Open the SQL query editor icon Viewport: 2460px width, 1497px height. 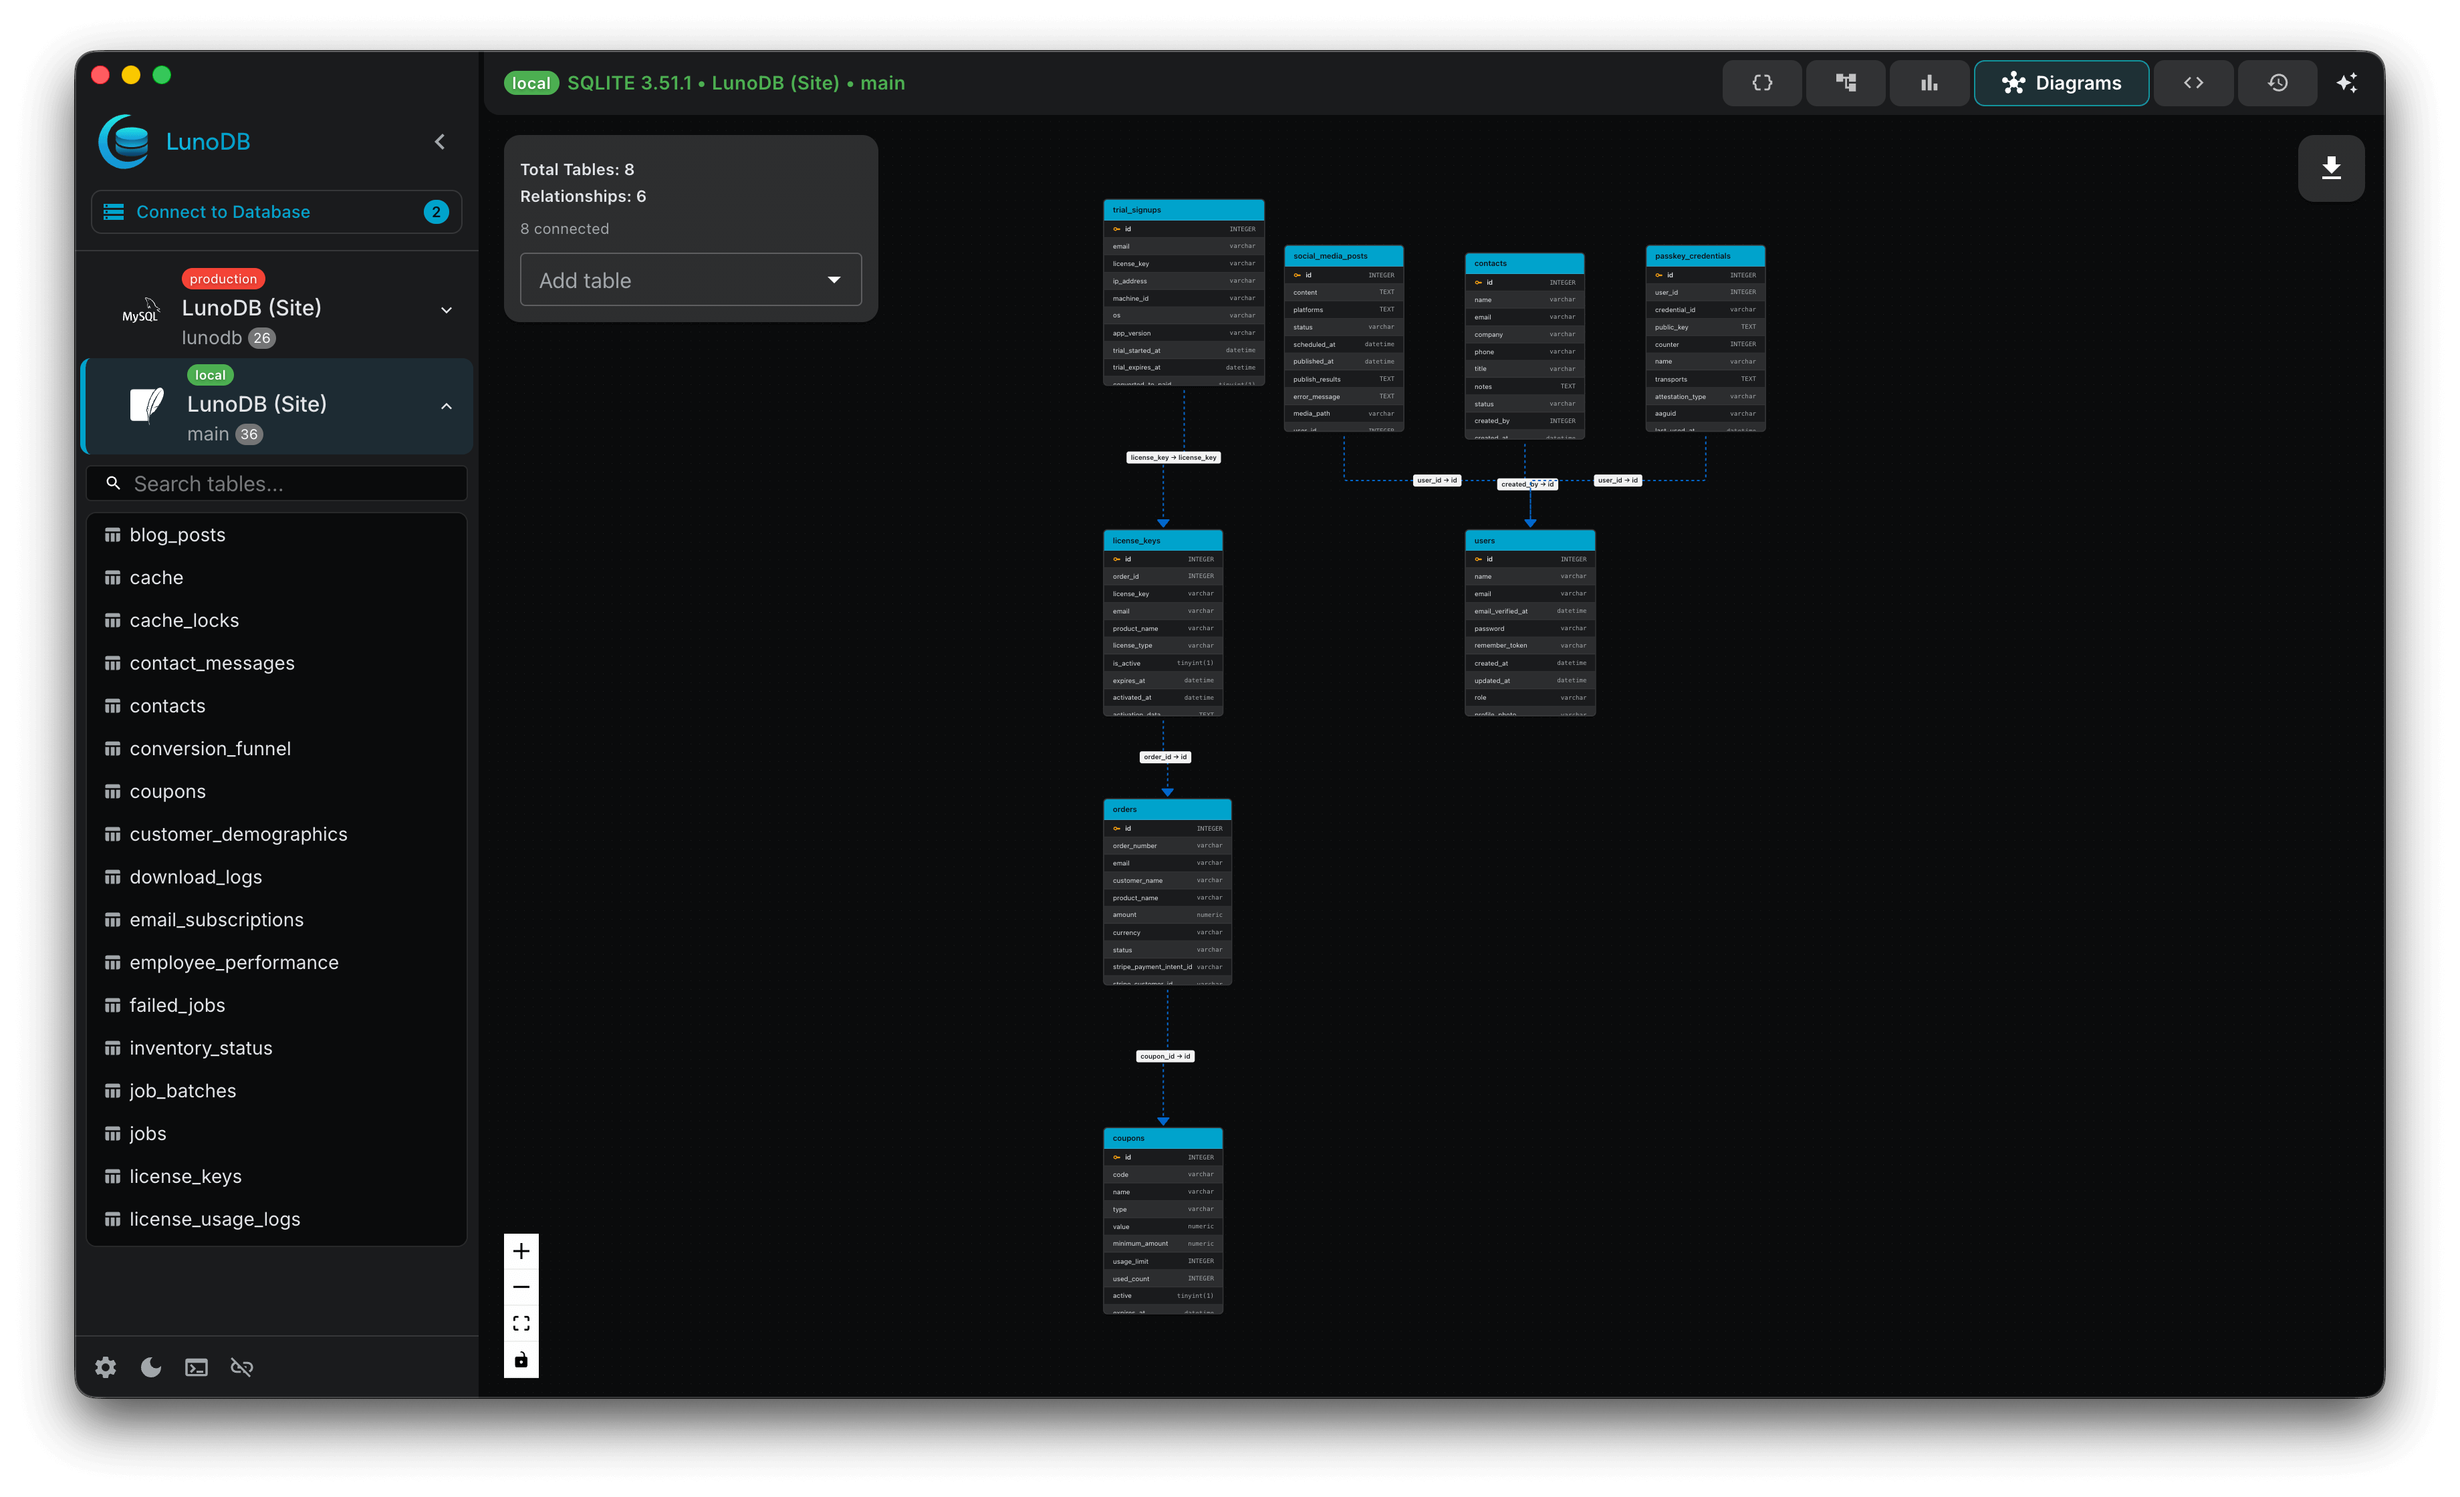click(1762, 83)
